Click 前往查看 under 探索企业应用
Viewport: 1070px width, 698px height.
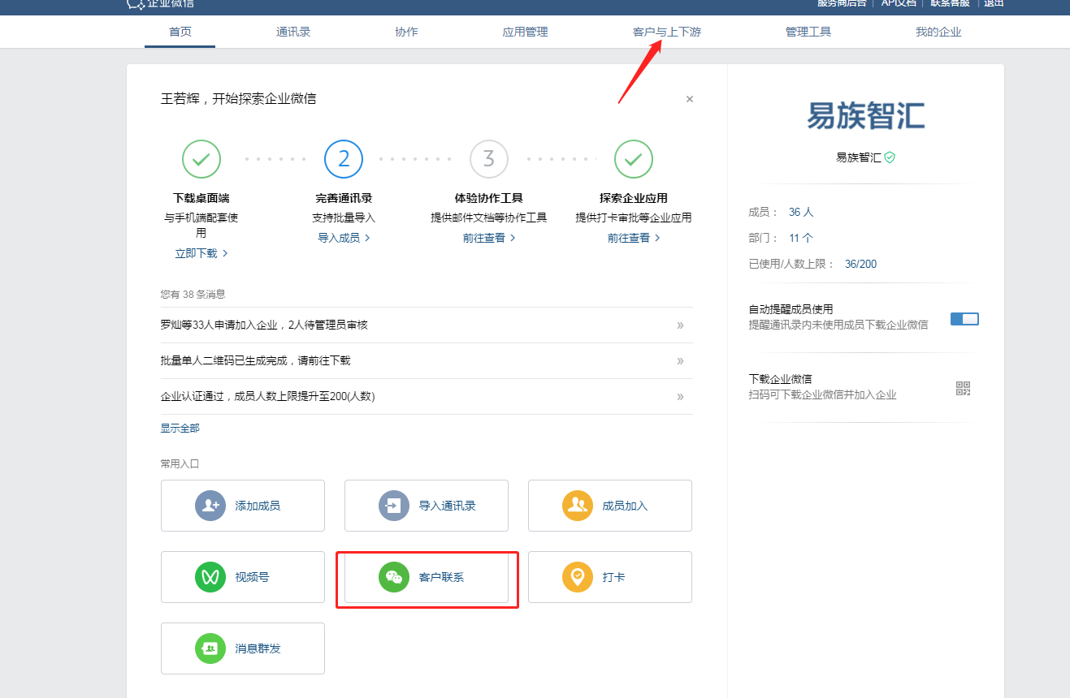(634, 238)
